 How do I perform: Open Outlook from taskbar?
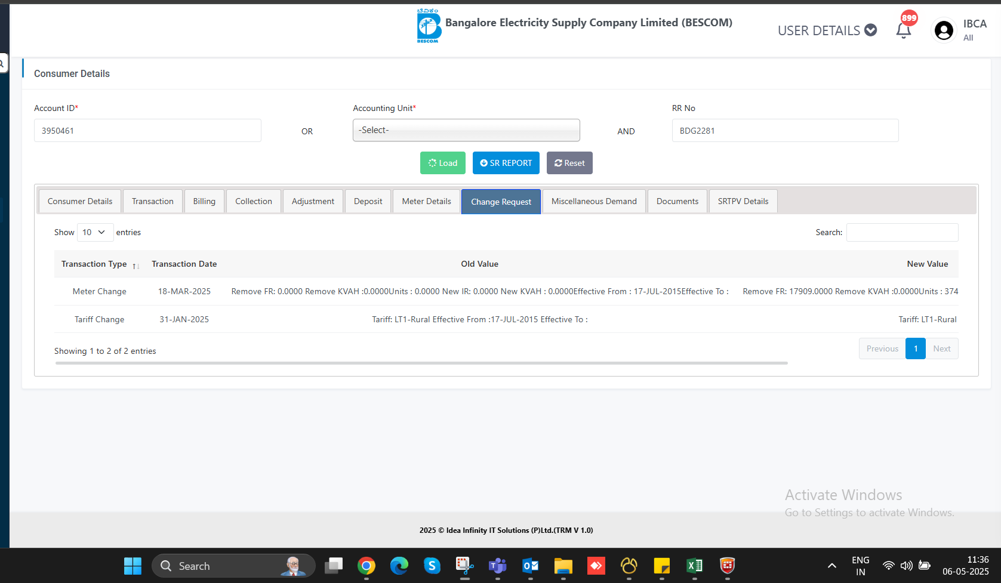531,566
